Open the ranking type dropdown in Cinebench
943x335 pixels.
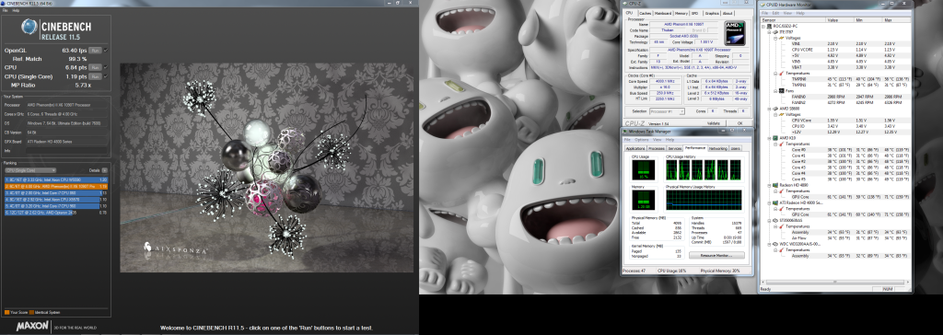click(x=30, y=170)
